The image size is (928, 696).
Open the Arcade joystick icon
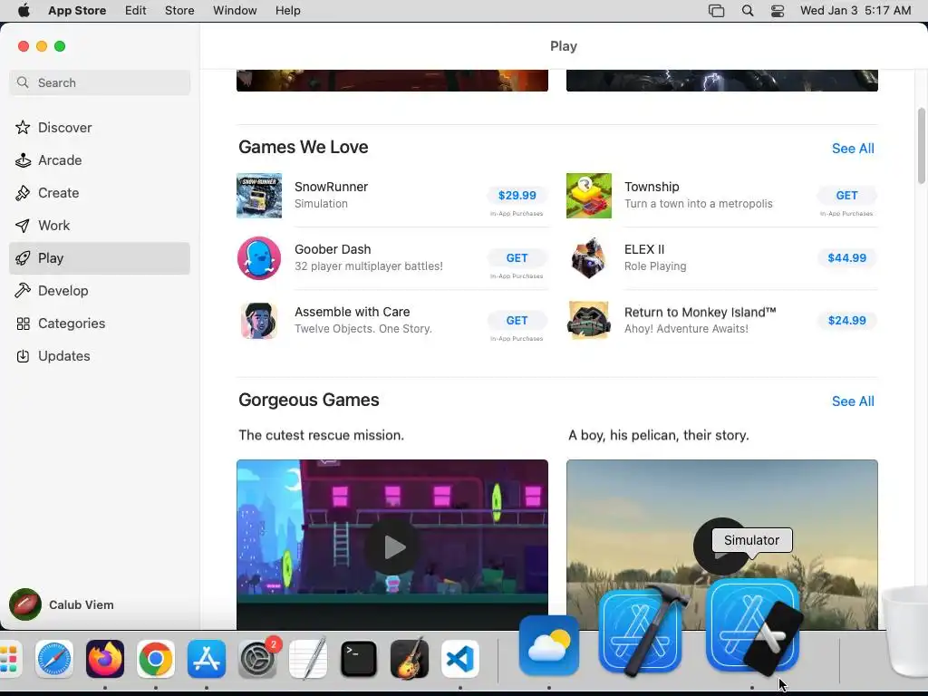(x=23, y=159)
